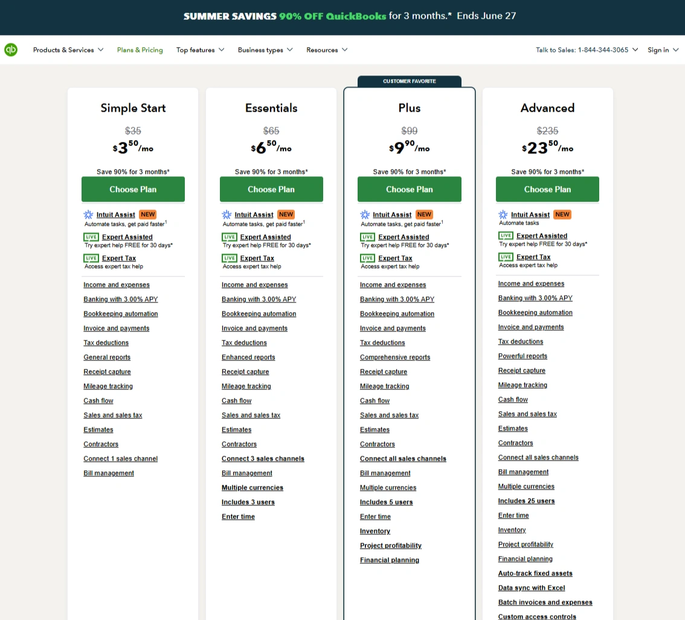The image size is (685, 620).
Task: Click the Intuit Assist sparkle icon in Plus
Action: click(x=365, y=214)
